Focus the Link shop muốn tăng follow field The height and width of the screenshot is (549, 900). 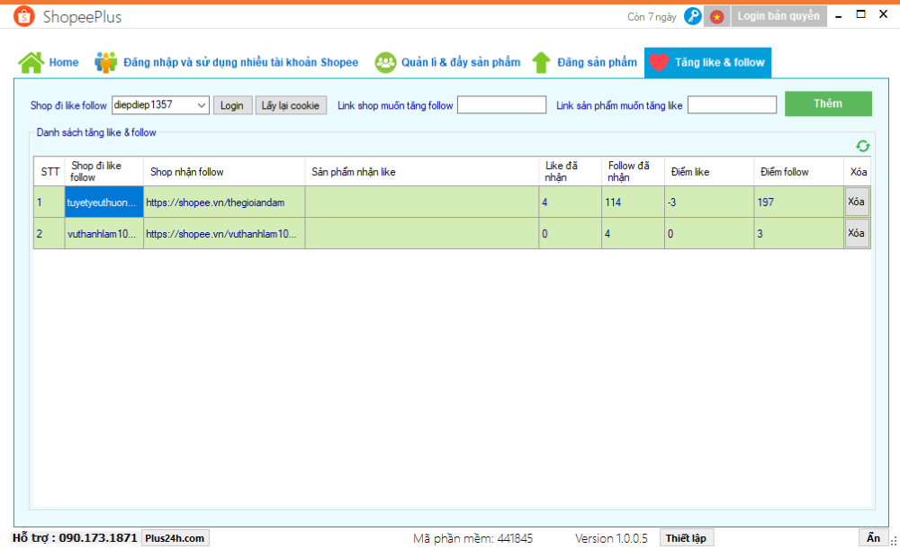pyautogui.click(x=501, y=105)
